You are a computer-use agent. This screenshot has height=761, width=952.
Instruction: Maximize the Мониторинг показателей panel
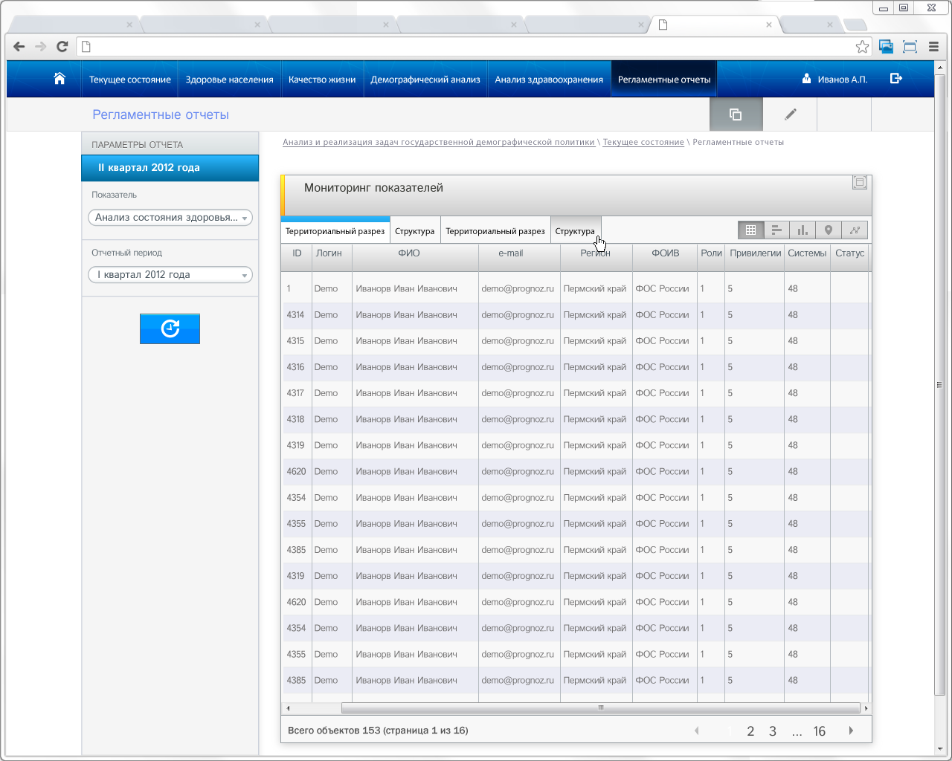click(860, 183)
